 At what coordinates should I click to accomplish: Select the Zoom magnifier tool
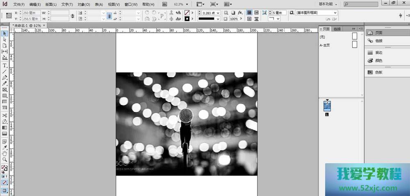pos(5,160)
